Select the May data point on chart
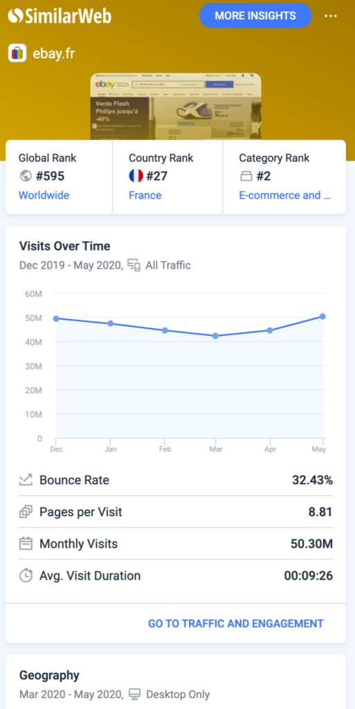 [322, 316]
